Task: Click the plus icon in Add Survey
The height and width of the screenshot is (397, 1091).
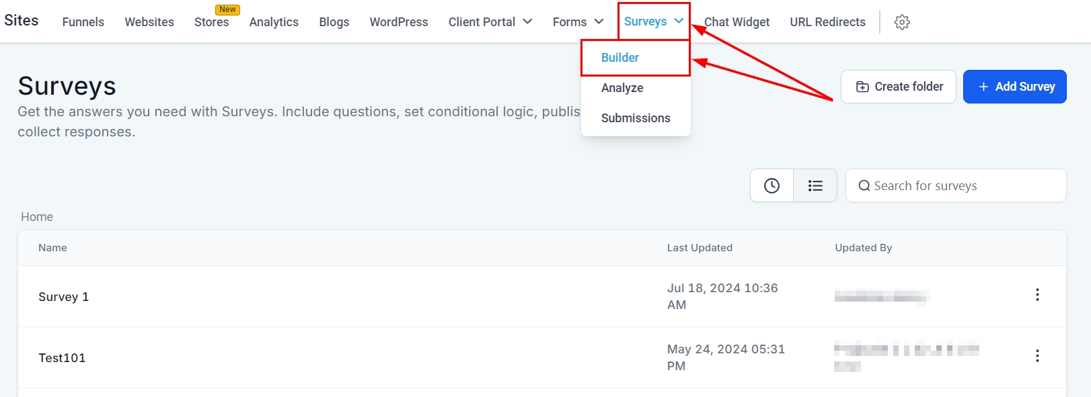Action: (x=983, y=87)
